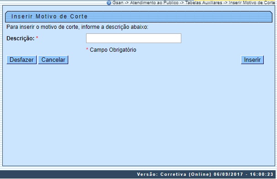Click the Cancelar button

(x=53, y=60)
